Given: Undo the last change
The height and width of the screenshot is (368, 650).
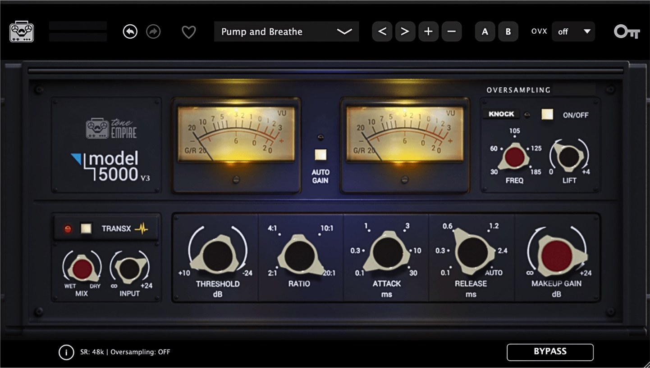Looking at the screenshot, I should [x=130, y=31].
